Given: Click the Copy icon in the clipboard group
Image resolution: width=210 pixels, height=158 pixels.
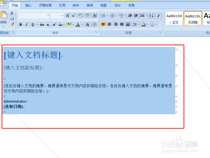Looking at the screenshot, I should tap(12, 18).
